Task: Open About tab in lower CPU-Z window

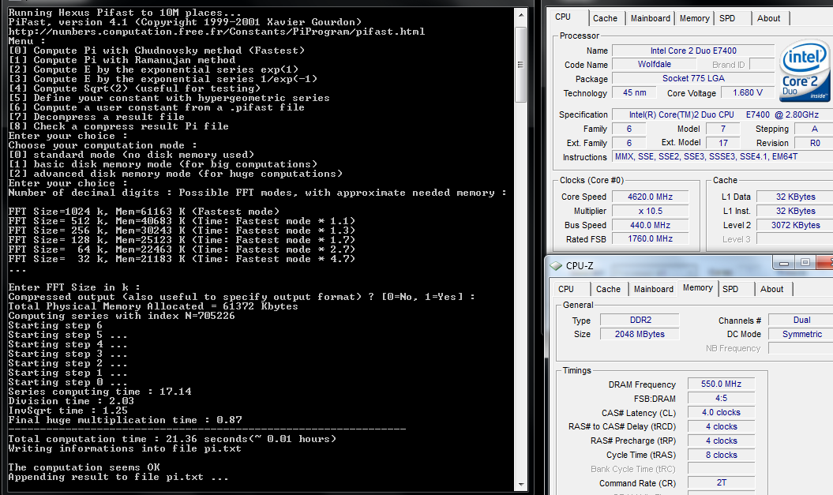Action: coord(772,289)
